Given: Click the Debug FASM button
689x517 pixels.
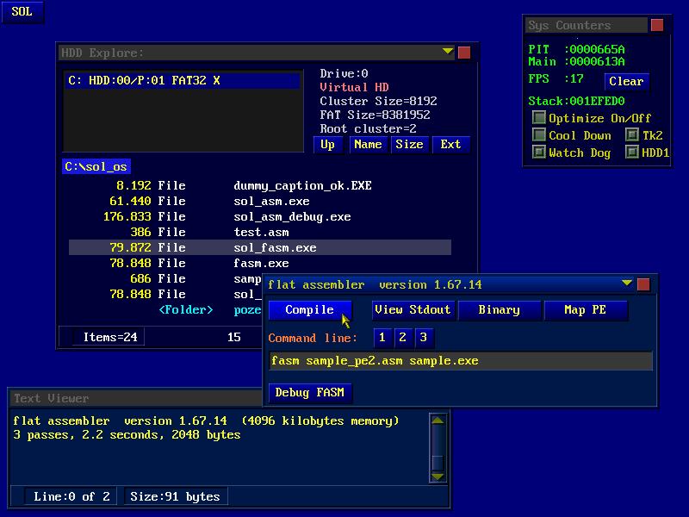Looking at the screenshot, I should click(310, 392).
